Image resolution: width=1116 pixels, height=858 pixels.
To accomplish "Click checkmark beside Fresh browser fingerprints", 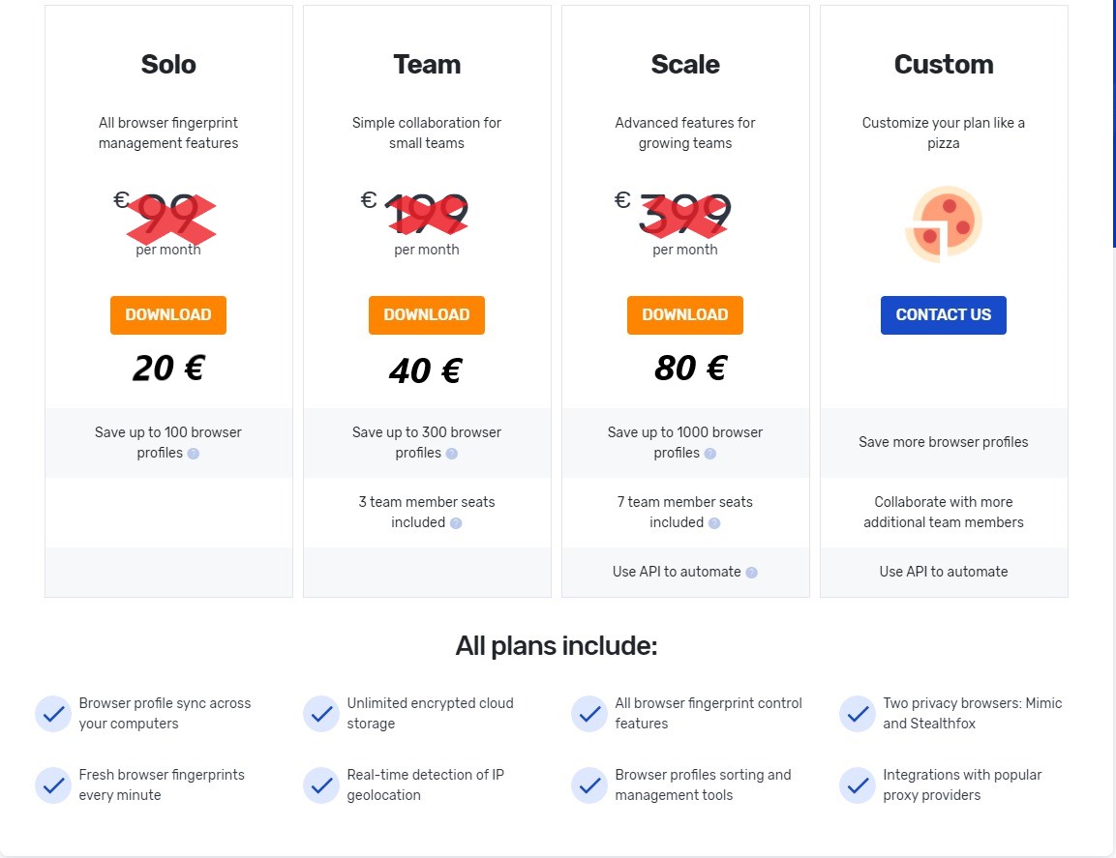I will coord(53,785).
